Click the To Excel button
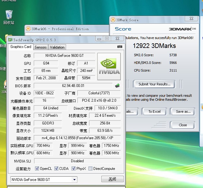 point(154,112)
